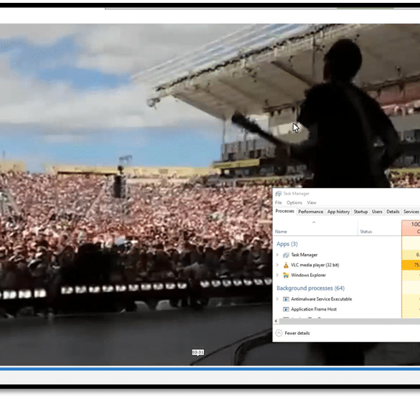Click the Windows Explorer folder icon
420x398 pixels.
pos(286,275)
